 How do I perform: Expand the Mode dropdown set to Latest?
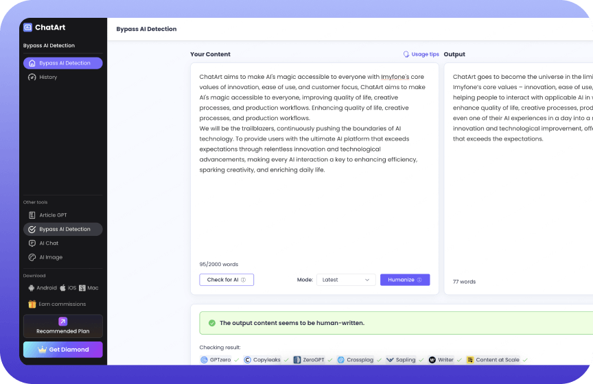click(346, 280)
